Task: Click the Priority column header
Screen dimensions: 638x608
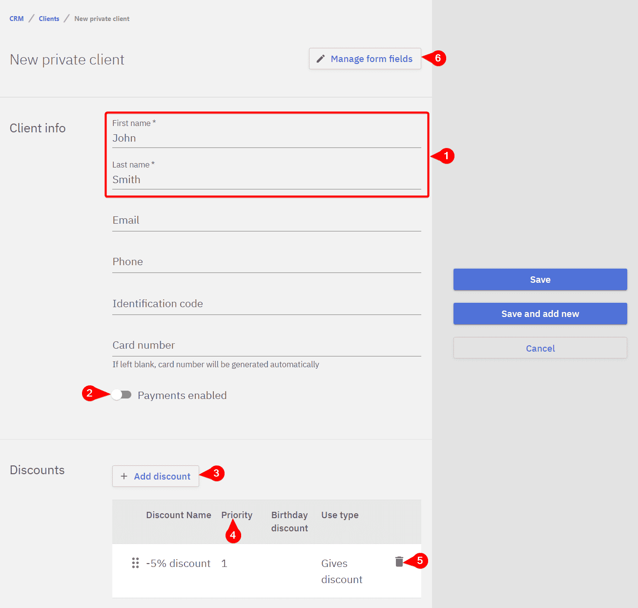Action: pos(237,515)
